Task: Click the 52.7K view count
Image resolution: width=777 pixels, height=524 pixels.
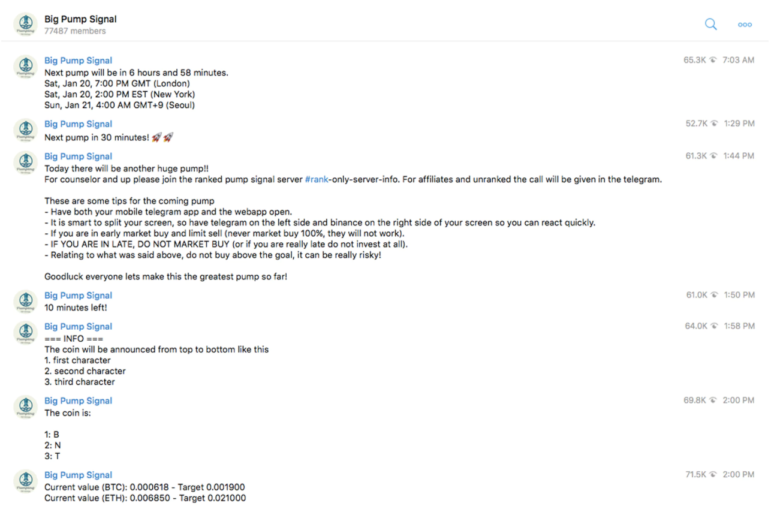Action: pos(697,124)
